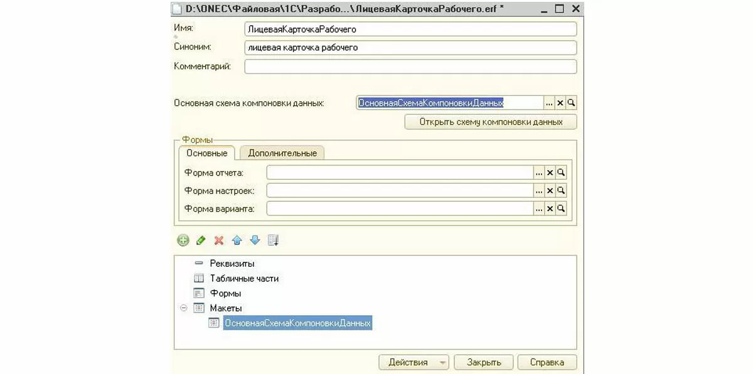753x374 pixels.
Task: Click the sort list icon in toolbar
Action: [x=273, y=240]
